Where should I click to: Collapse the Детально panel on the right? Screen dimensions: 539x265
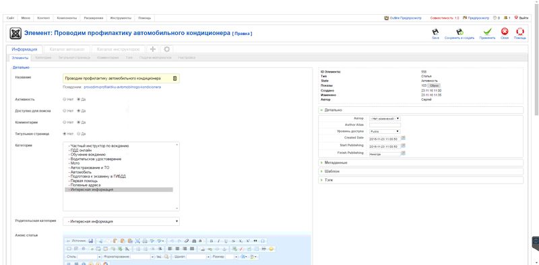pyautogui.click(x=421, y=110)
